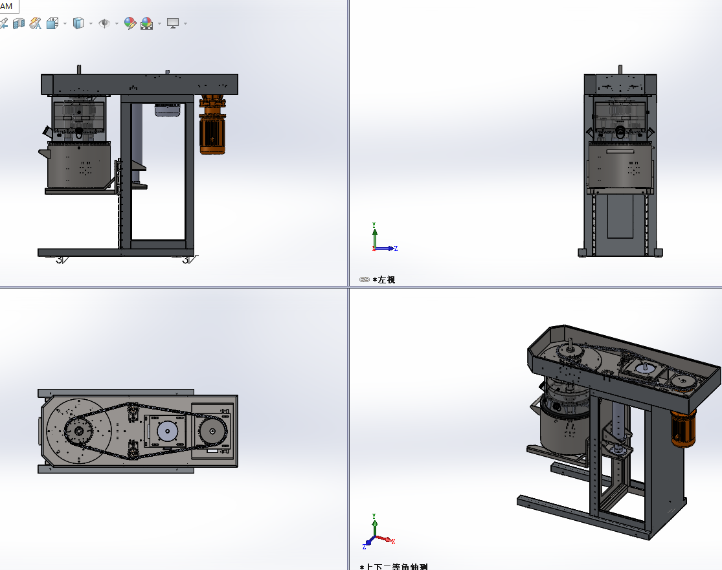Expand the Display Style dropdown arrow

(x=91, y=23)
